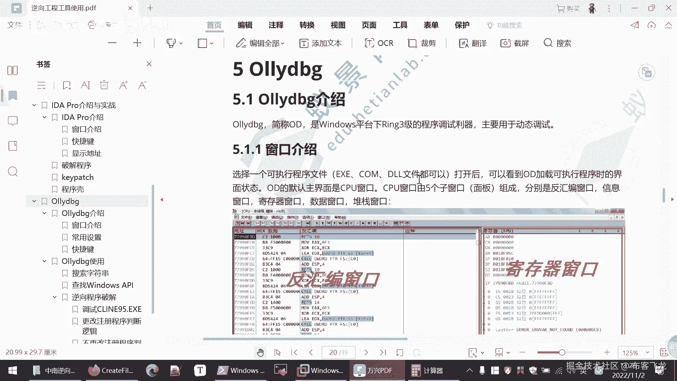
Task: Select the hand pan tool
Action: (260, 352)
